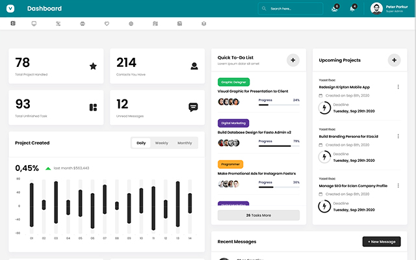The width and height of the screenshot is (416, 260).
Task: Click the chat bubble icon on Unread Messages
Action: [x=193, y=107]
